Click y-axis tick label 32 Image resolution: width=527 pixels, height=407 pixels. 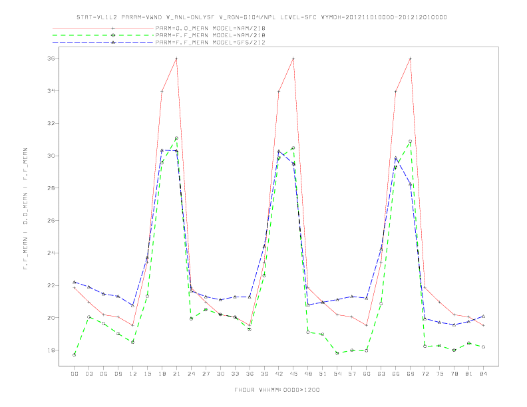click(51, 123)
